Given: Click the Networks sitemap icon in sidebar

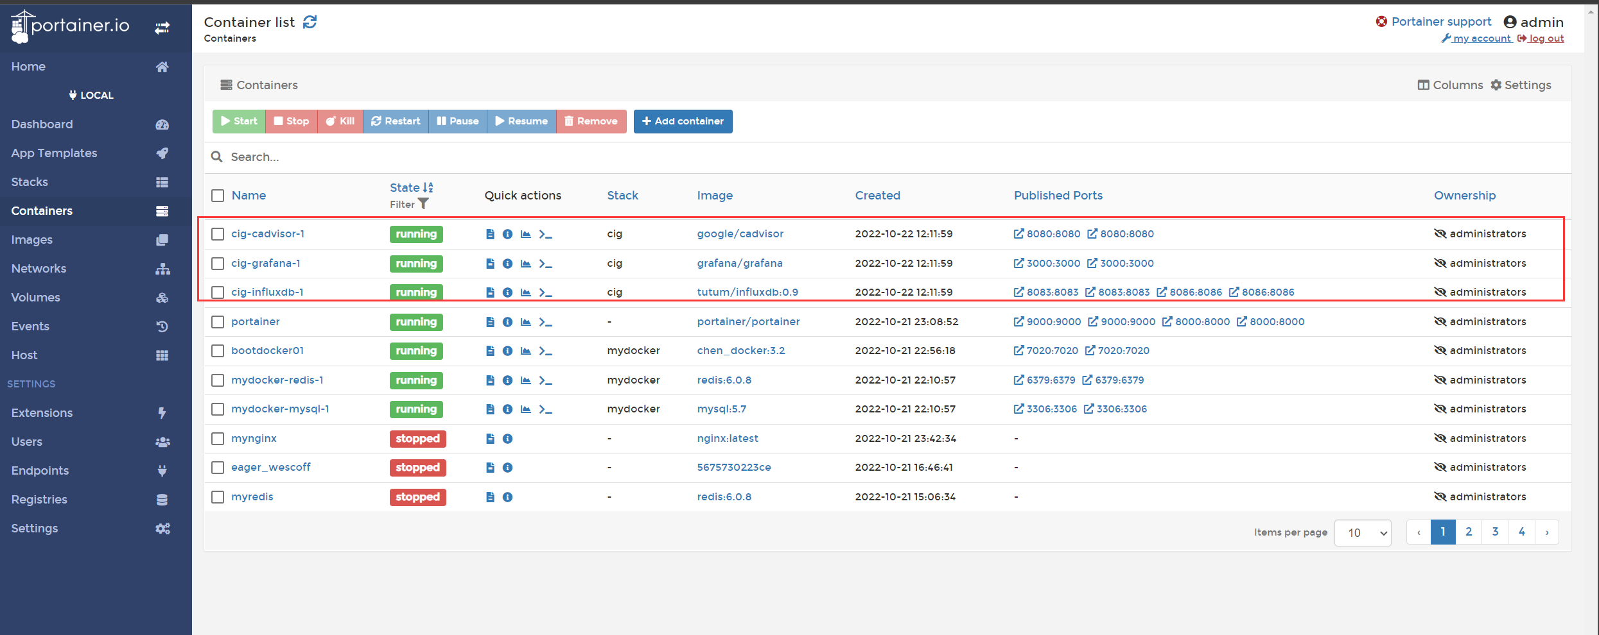Looking at the screenshot, I should [x=162, y=269].
